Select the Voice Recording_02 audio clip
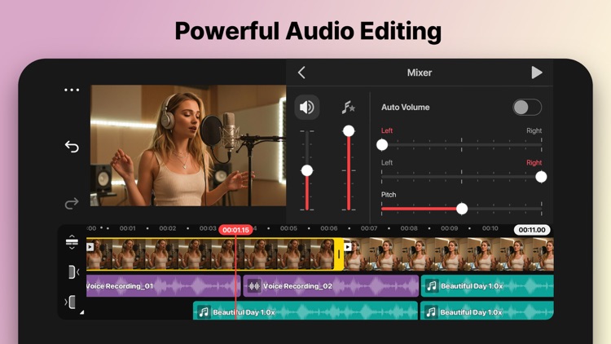Image resolution: width=611 pixels, height=344 pixels. pos(331,286)
